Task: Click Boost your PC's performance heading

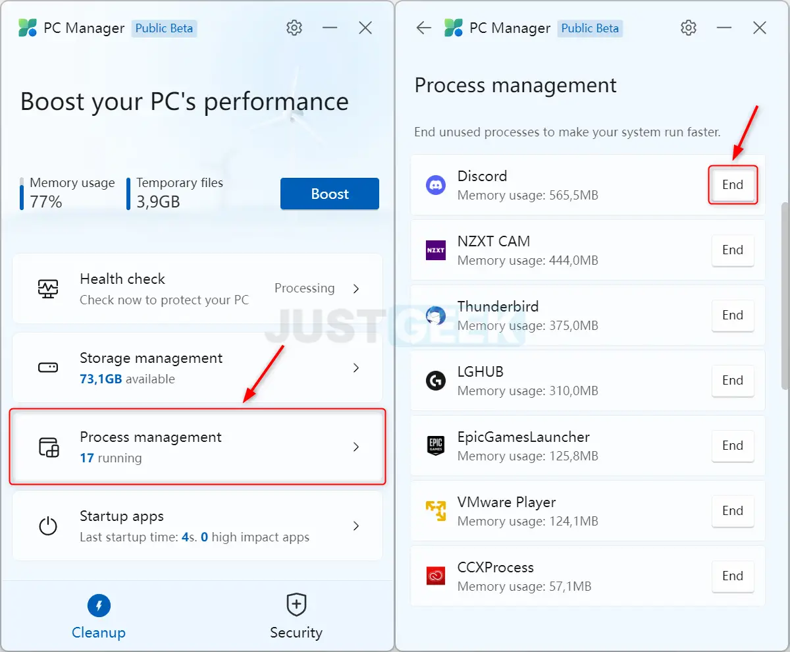Action: [x=184, y=102]
